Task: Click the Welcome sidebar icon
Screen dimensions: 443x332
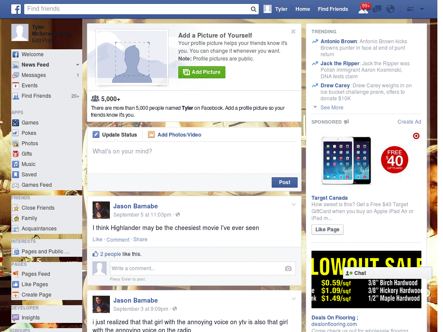Action: click(x=16, y=54)
